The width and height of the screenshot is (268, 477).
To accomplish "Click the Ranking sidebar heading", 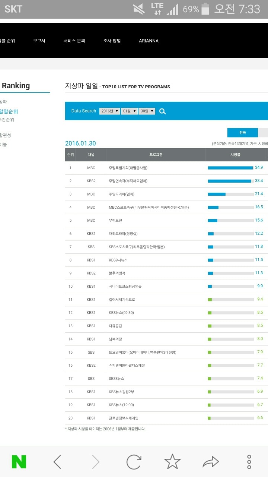I will coord(16,86).
